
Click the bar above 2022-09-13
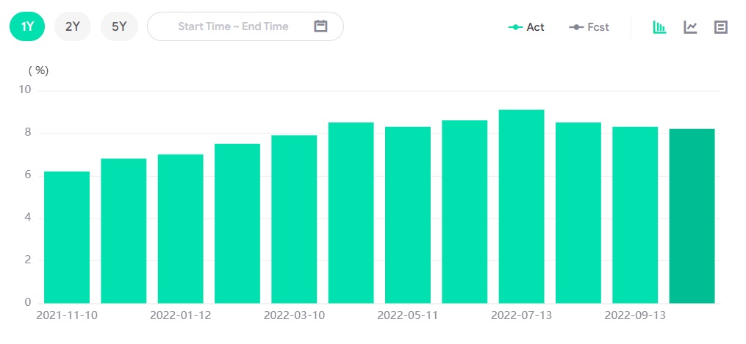(x=635, y=214)
